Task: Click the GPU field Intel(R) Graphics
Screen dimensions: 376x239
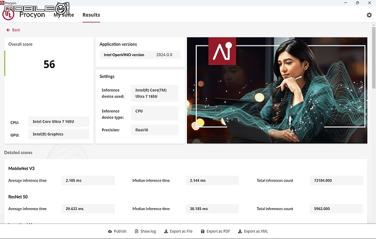Action: [59, 134]
